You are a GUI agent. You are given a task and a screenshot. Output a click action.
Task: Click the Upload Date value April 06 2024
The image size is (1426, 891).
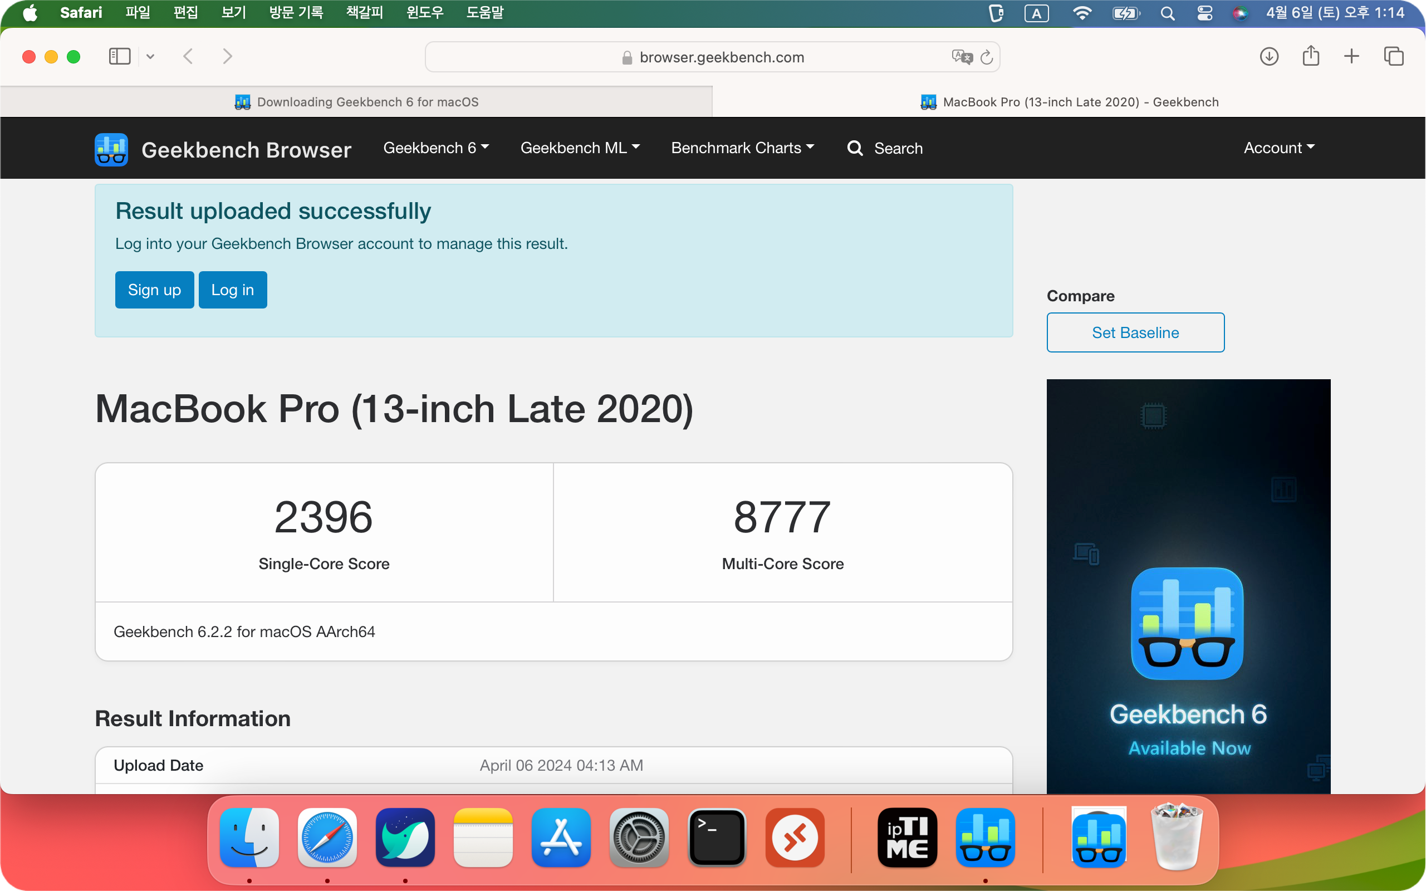(x=562, y=766)
